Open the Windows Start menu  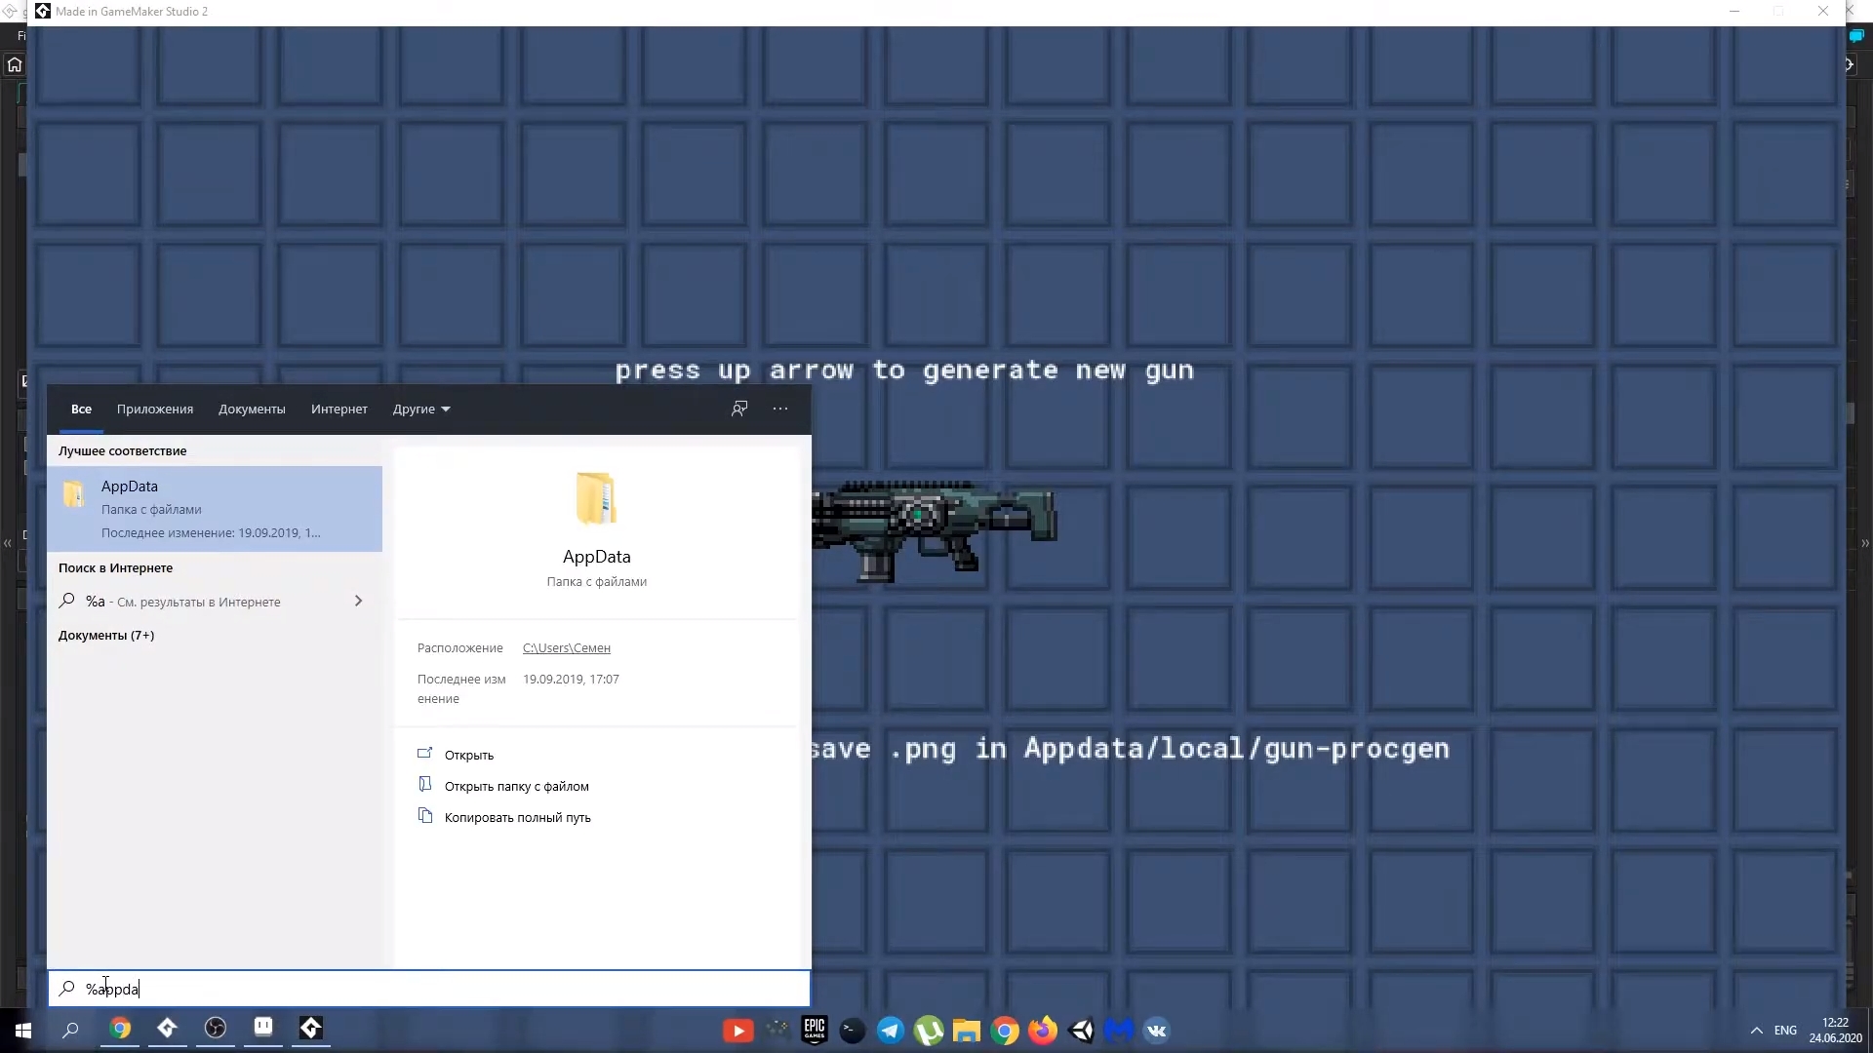tap(23, 1030)
